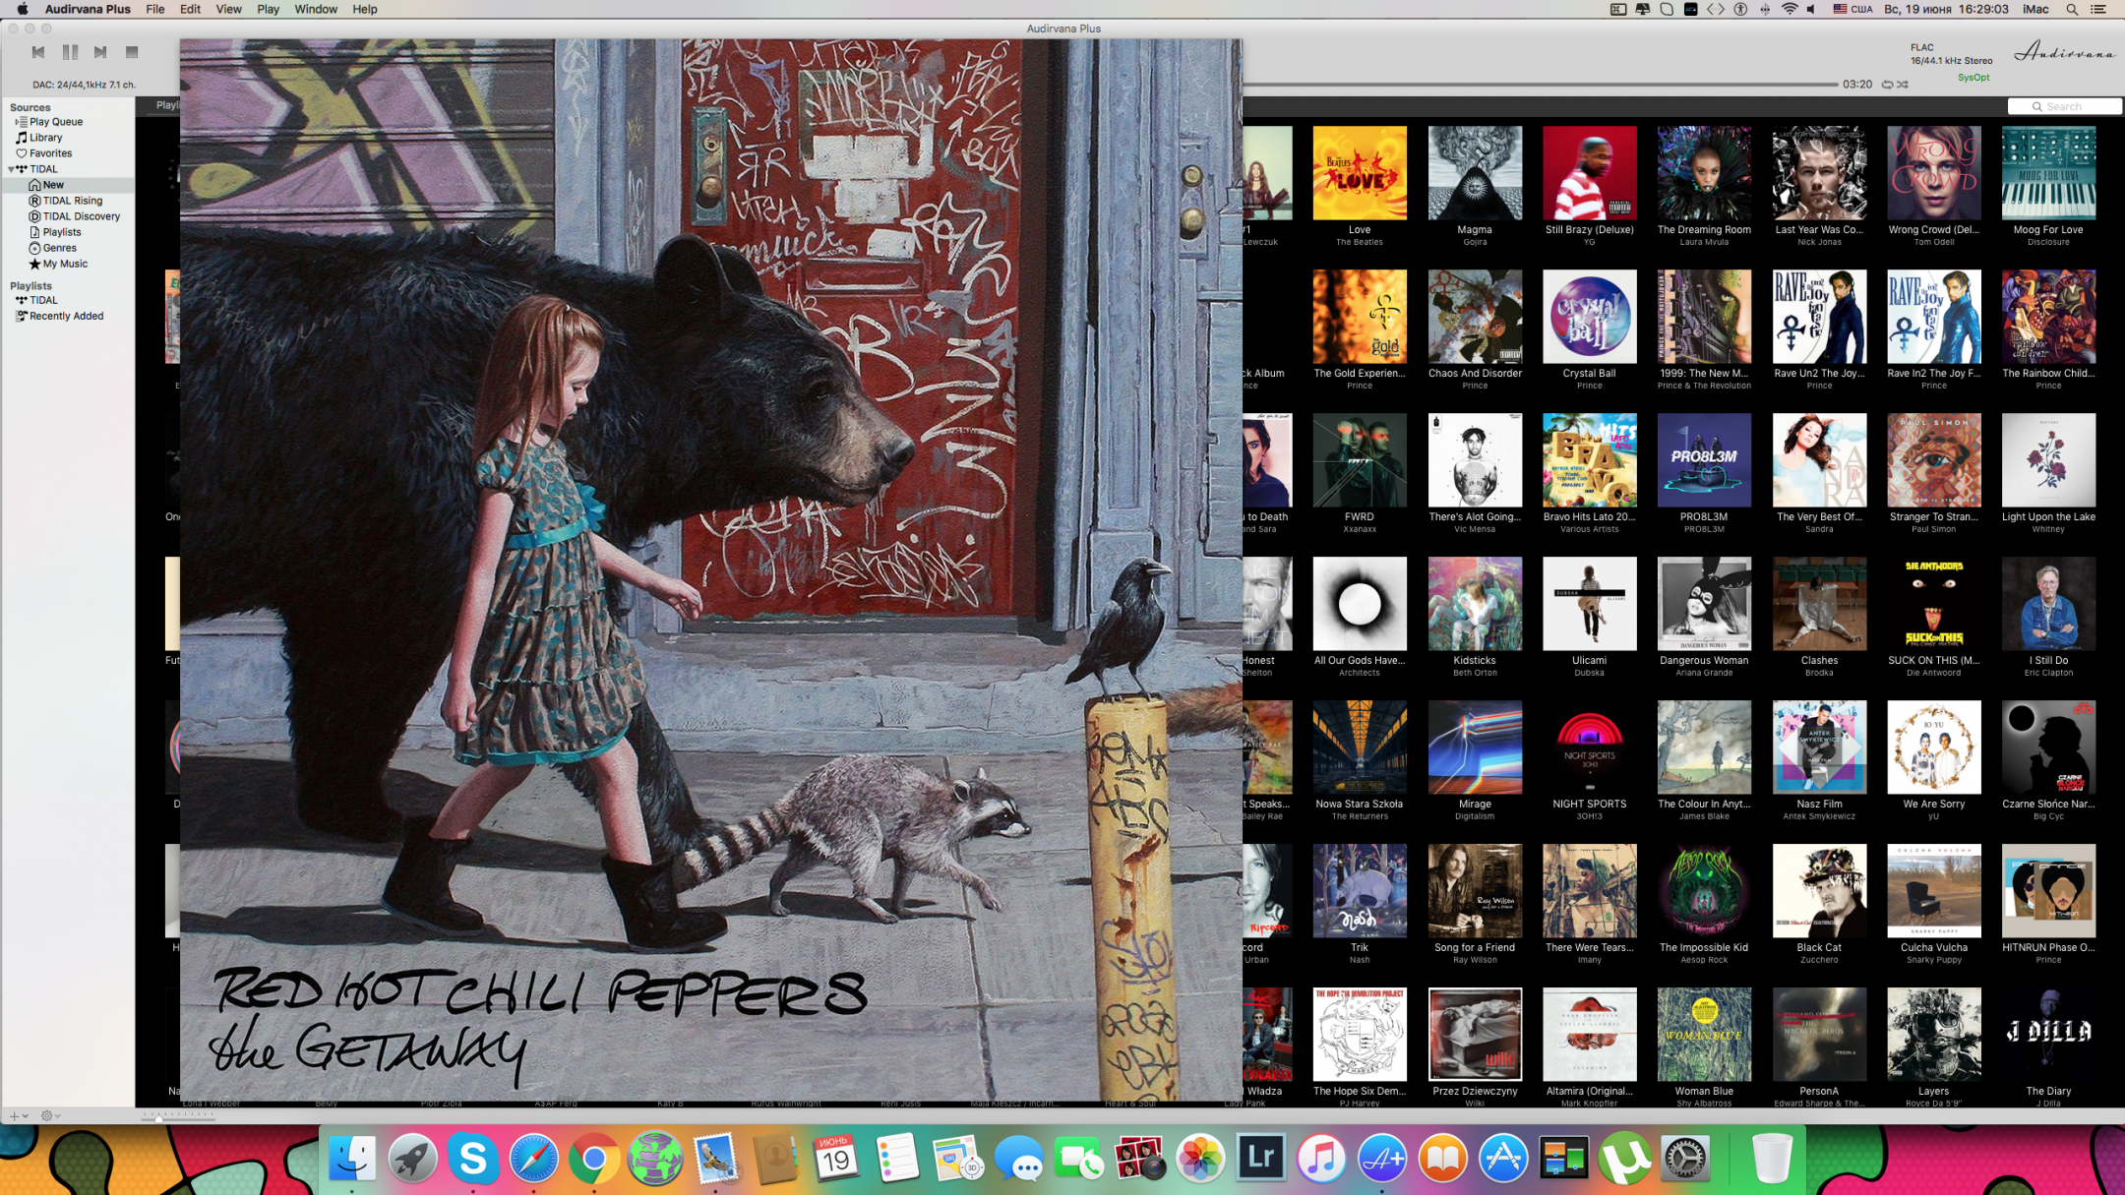The width and height of the screenshot is (2125, 1195).
Task: Click the Przez Dziewczyny album title
Action: point(1475,1092)
